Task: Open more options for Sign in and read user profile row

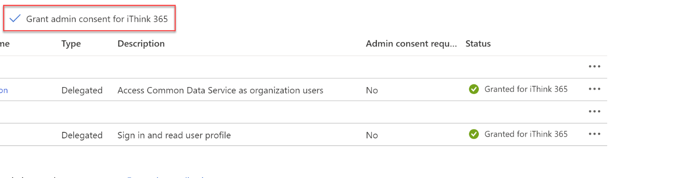Action: point(594,134)
